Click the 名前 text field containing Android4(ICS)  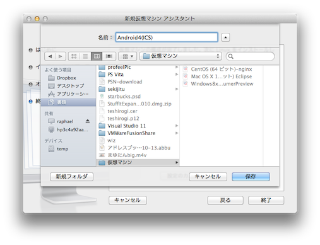167,37
